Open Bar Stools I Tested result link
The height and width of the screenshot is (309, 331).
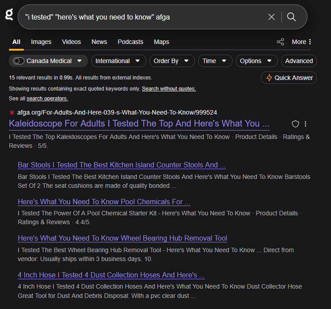pyautogui.click(x=122, y=165)
